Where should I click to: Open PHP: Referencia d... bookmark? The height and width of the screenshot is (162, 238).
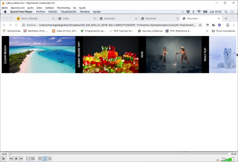178,31
